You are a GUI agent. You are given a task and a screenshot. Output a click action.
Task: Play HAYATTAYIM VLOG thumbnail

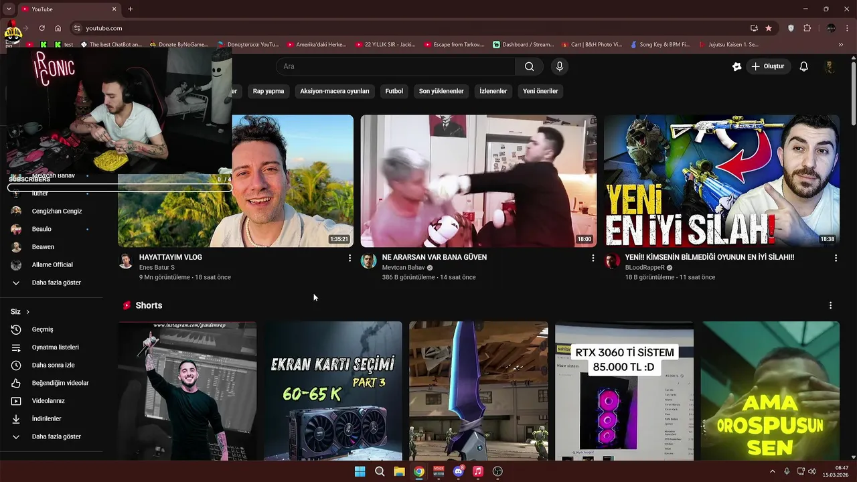pos(236,181)
